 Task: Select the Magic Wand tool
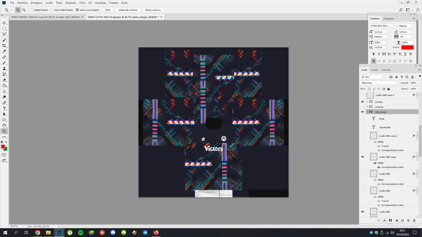tap(4, 40)
